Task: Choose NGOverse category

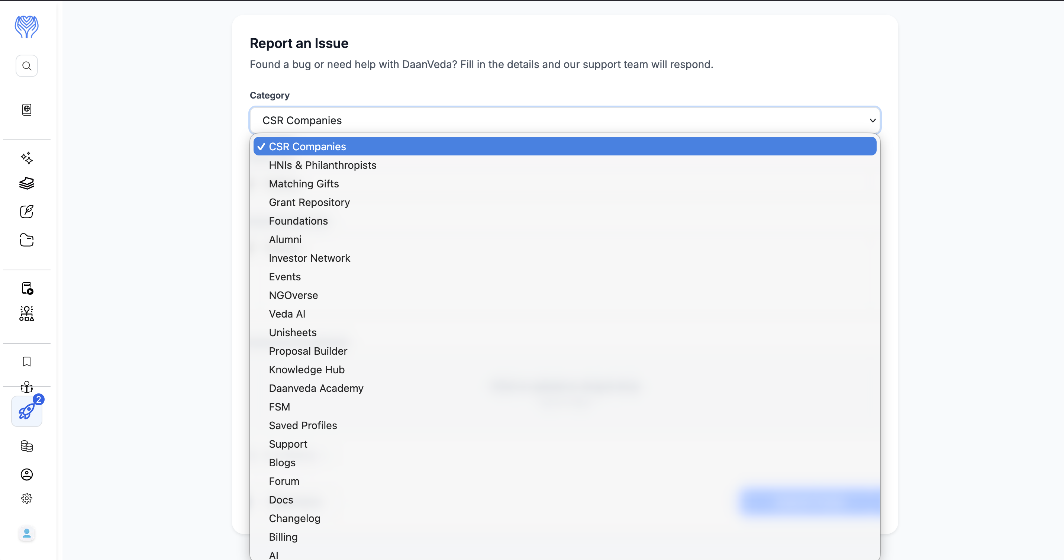Action: point(565,295)
